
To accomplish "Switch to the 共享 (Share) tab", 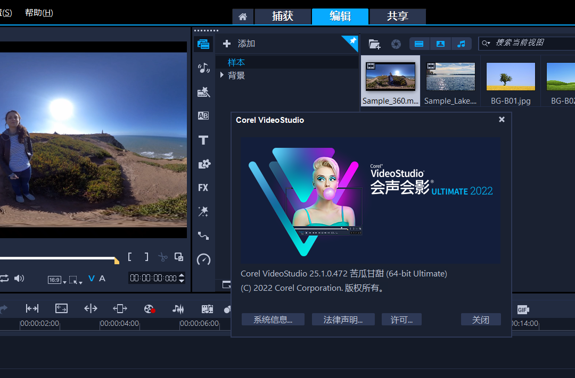I will coord(398,16).
